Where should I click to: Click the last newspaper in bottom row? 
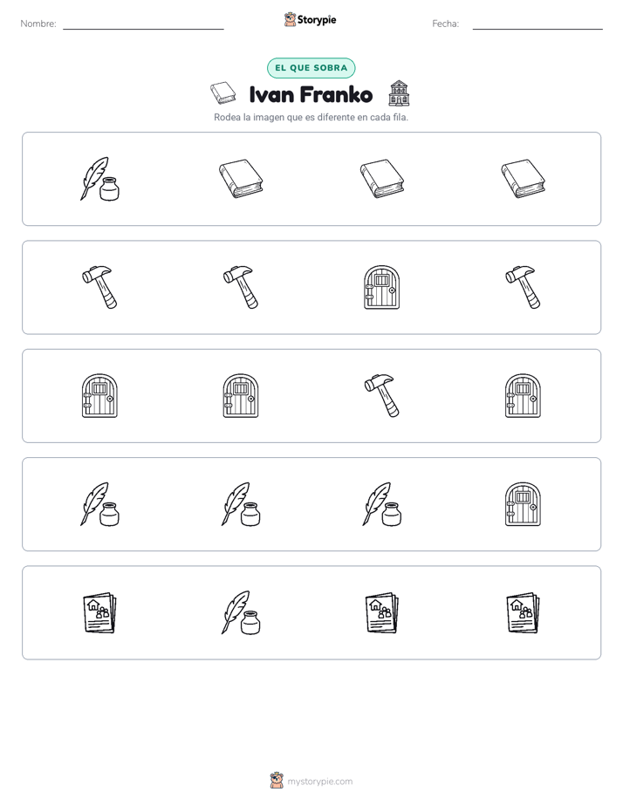(x=523, y=612)
